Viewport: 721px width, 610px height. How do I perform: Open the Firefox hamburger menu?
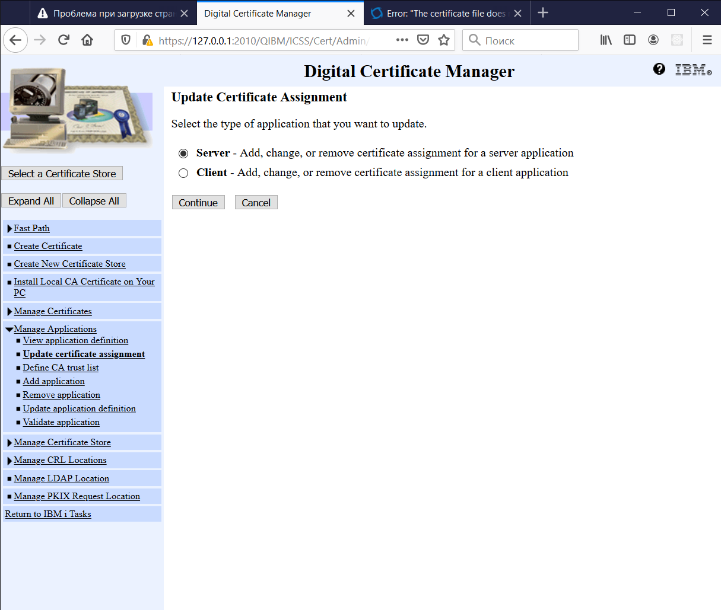pyautogui.click(x=707, y=40)
